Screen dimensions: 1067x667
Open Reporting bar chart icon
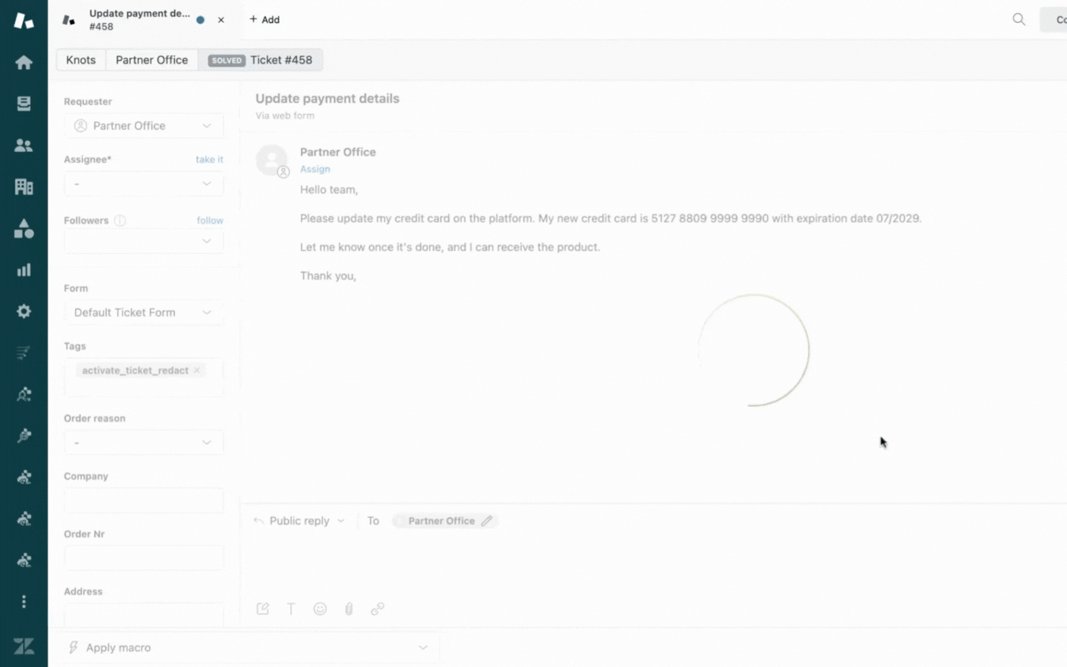[x=23, y=270]
